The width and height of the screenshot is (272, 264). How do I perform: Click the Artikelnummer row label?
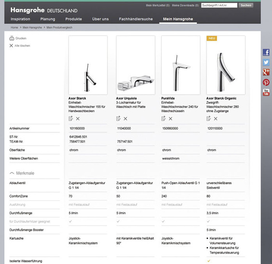[x=19, y=128]
